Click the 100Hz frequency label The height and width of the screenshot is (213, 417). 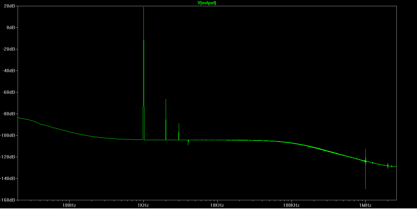click(69, 205)
